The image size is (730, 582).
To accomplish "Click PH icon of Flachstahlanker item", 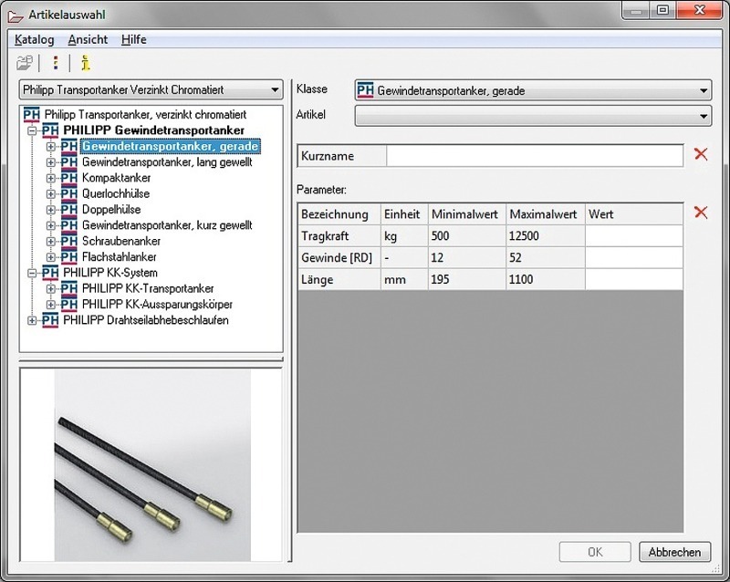I will pos(69,257).
